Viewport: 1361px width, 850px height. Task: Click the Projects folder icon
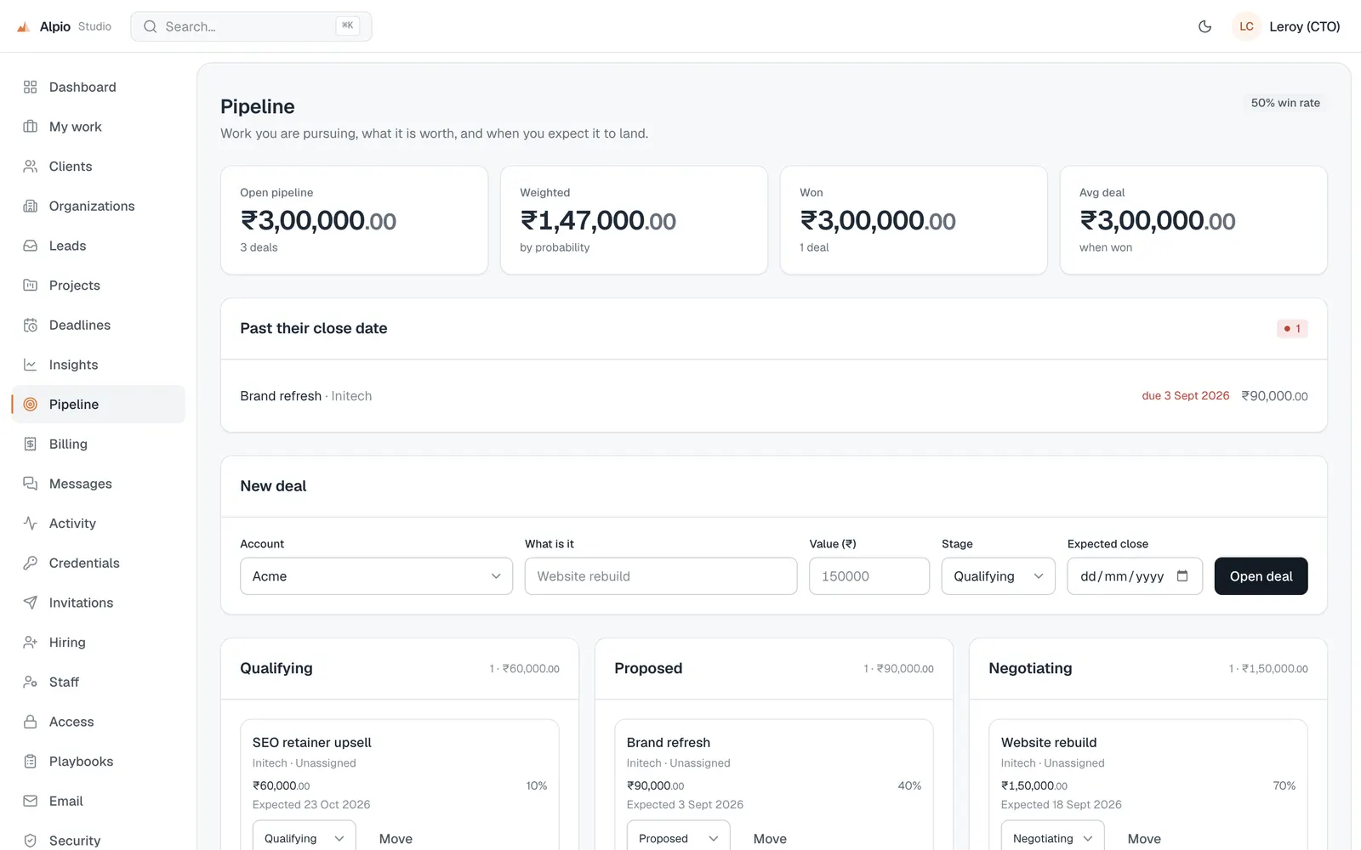tap(31, 286)
